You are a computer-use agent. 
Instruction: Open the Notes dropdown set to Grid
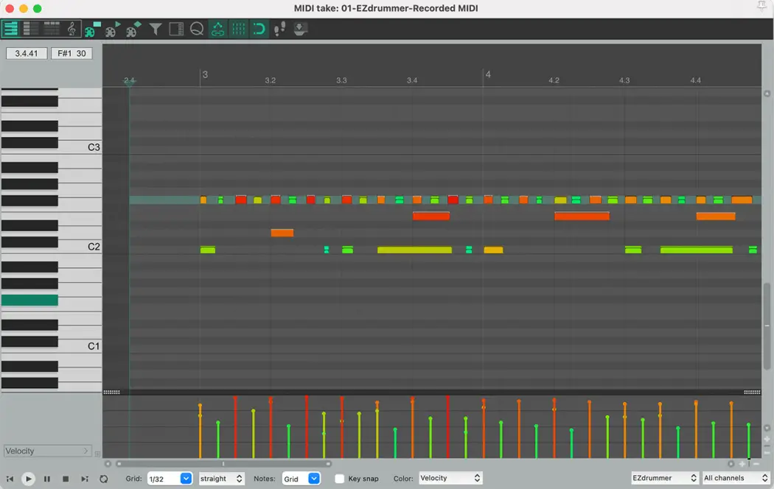(x=301, y=478)
